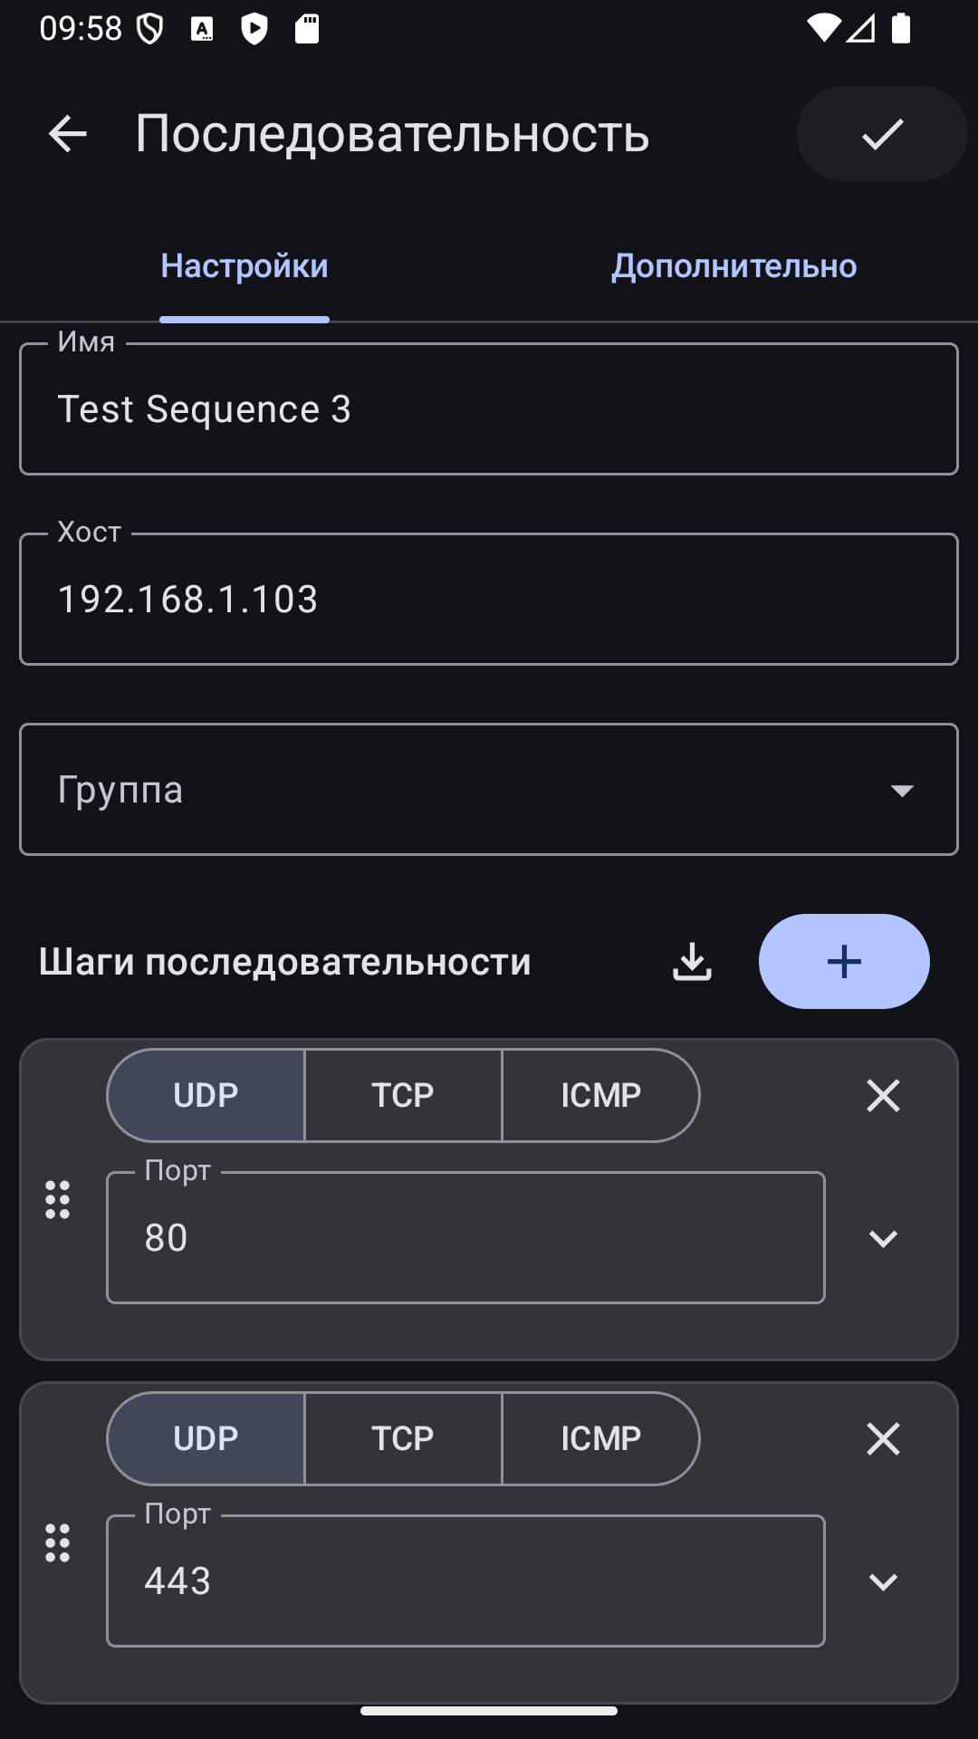Remove the port 80 step
The image size is (978, 1739).
882,1096
